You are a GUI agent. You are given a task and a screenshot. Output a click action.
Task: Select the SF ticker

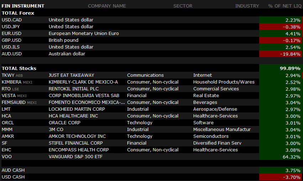[4, 143]
